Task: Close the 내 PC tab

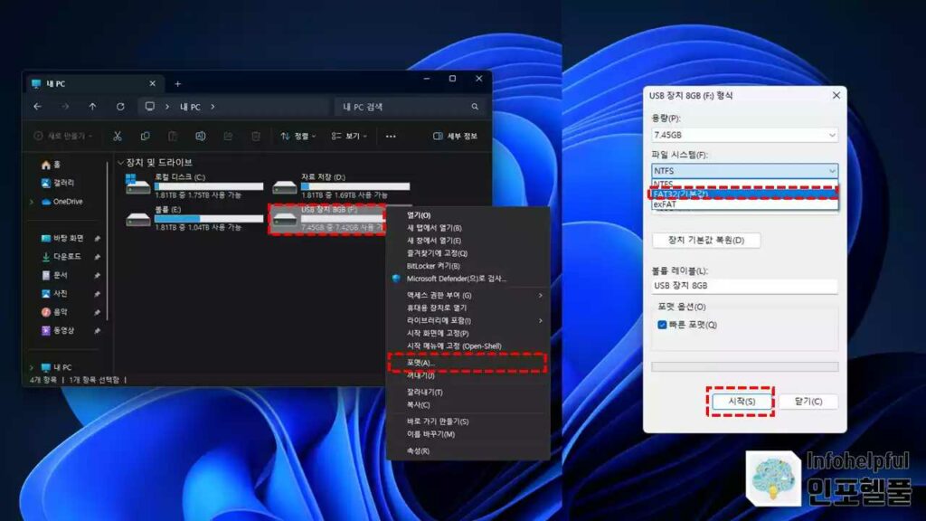Action: click(152, 84)
